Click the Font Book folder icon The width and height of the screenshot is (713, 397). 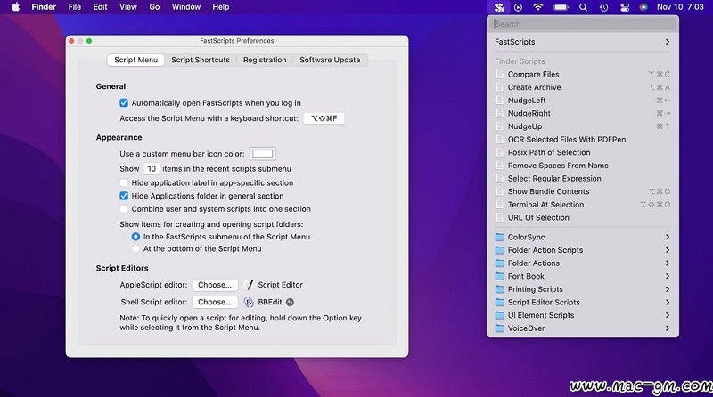point(500,276)
